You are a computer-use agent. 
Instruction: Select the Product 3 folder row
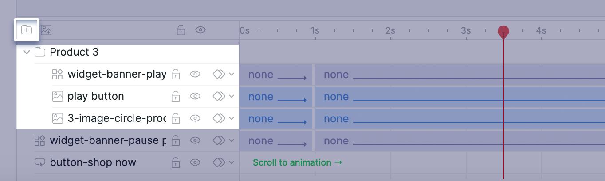tap(128, 52)
